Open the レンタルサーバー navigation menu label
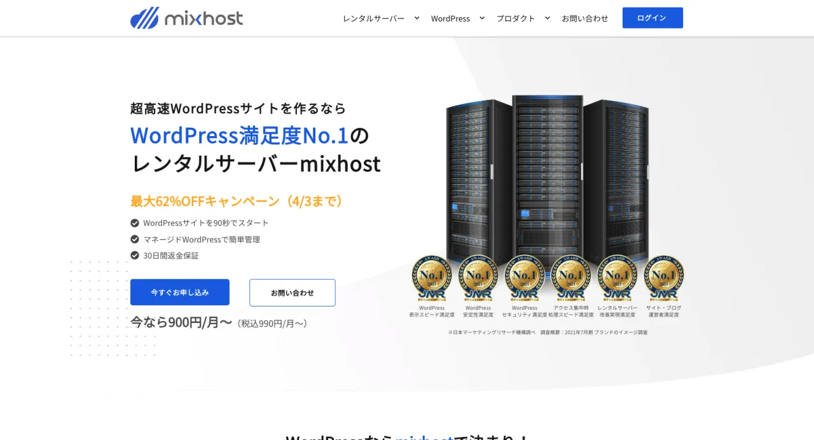 click(374, 18)
